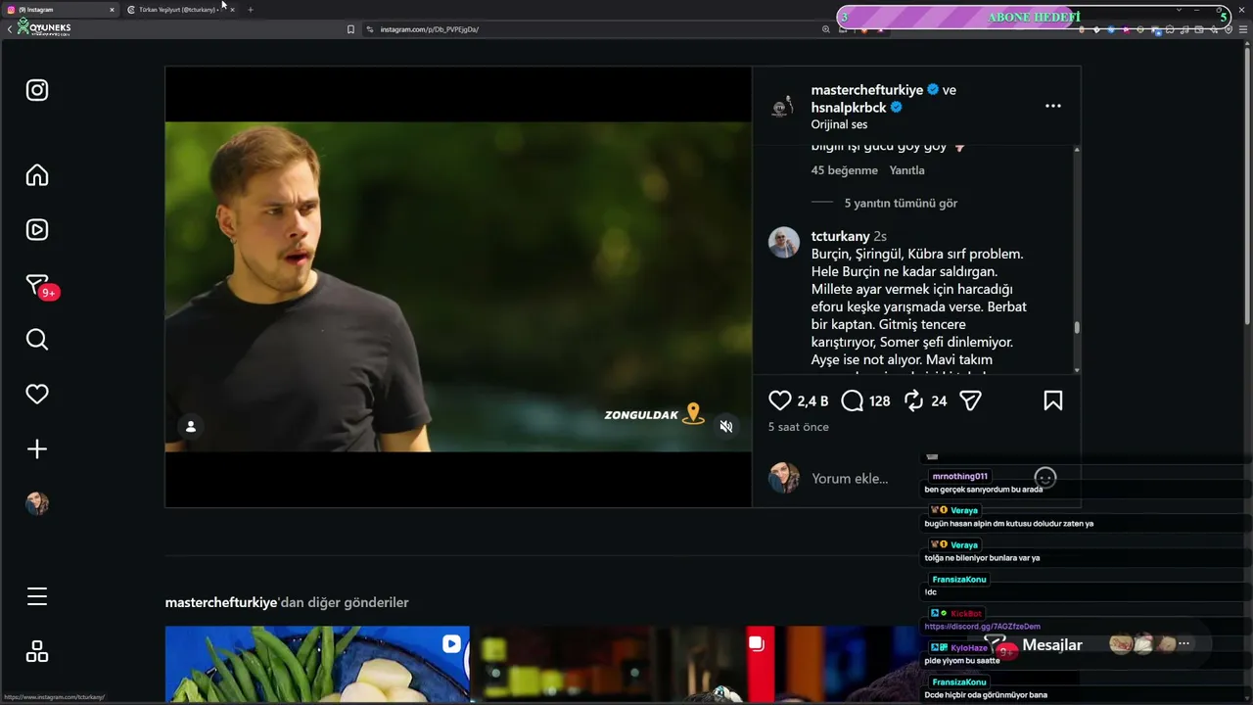
Task: Click KickBot username in chat overlay
Action: coord(966,614)
